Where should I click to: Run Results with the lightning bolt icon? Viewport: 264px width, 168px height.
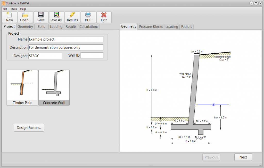(x=72, y=17)
